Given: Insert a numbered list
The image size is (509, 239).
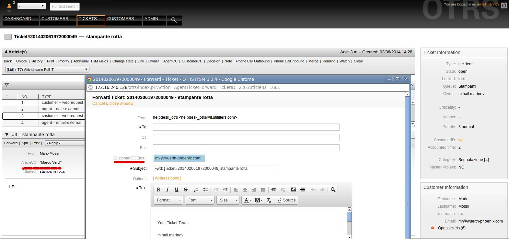Looking at the screenshot, I should tap(196, 190).
